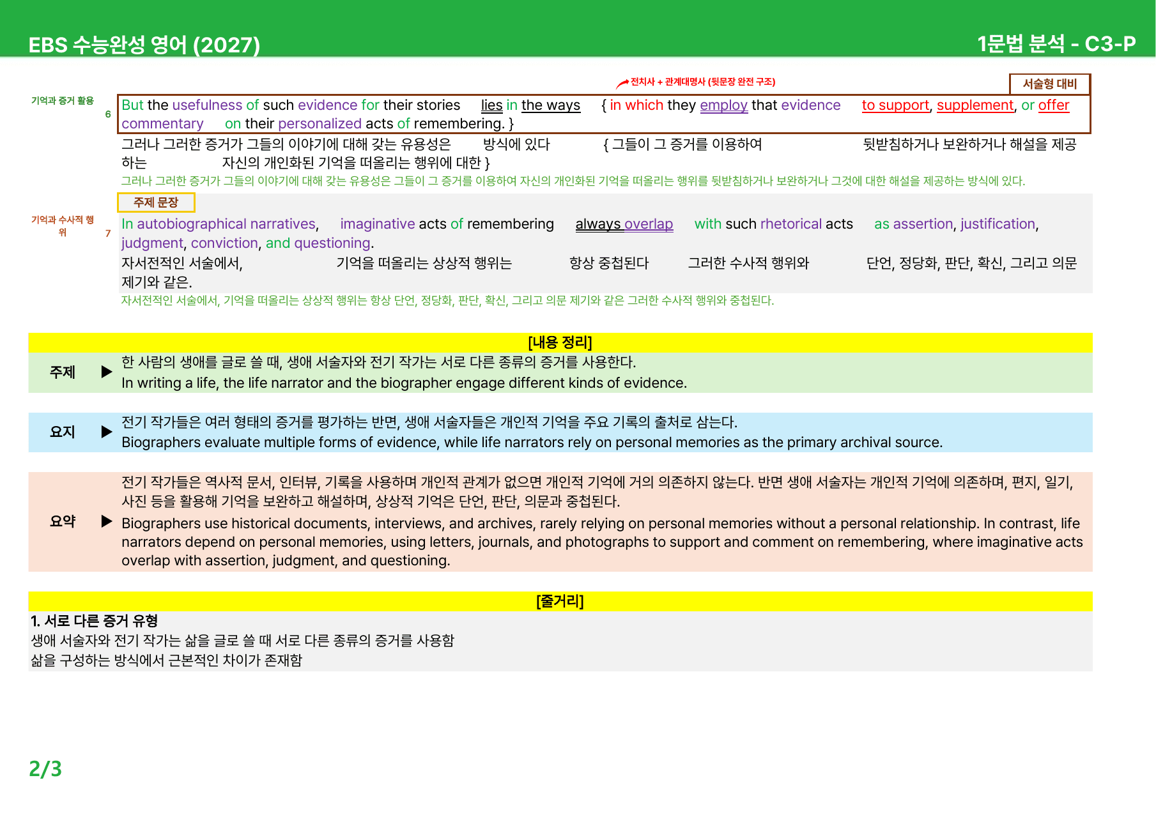
Task: Click the 요지 row label
Action: (x=63, y=432)
